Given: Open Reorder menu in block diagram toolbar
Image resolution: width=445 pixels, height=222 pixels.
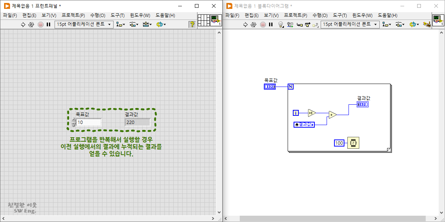Looking at the screenshot, I should coord(414,24).
